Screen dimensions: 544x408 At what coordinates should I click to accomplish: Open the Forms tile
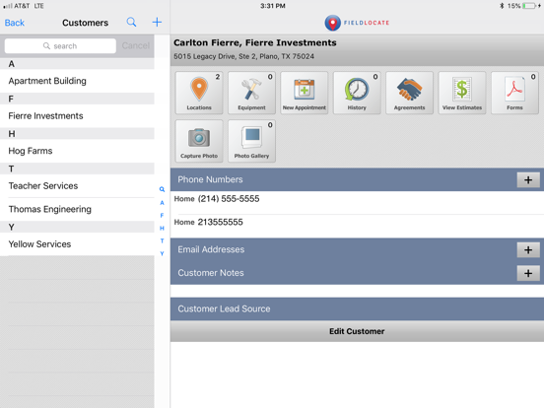(514, 93)
